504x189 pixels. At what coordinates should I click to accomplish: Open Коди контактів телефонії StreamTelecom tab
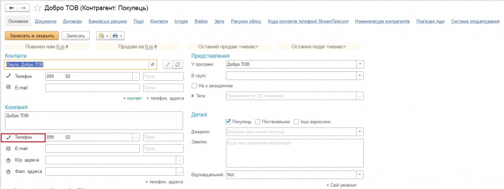308,22
